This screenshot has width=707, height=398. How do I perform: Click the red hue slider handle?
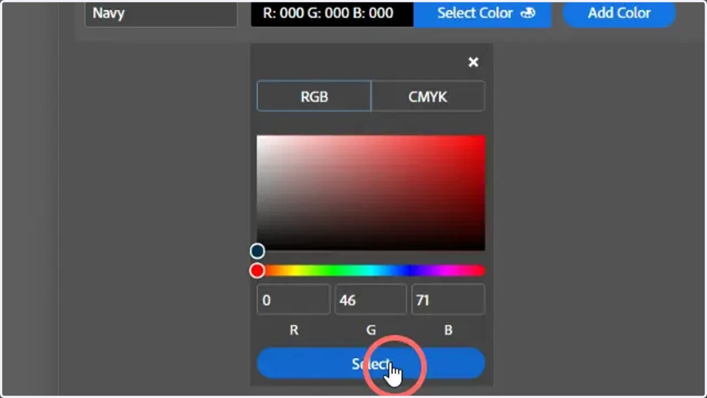coord(257,271)
